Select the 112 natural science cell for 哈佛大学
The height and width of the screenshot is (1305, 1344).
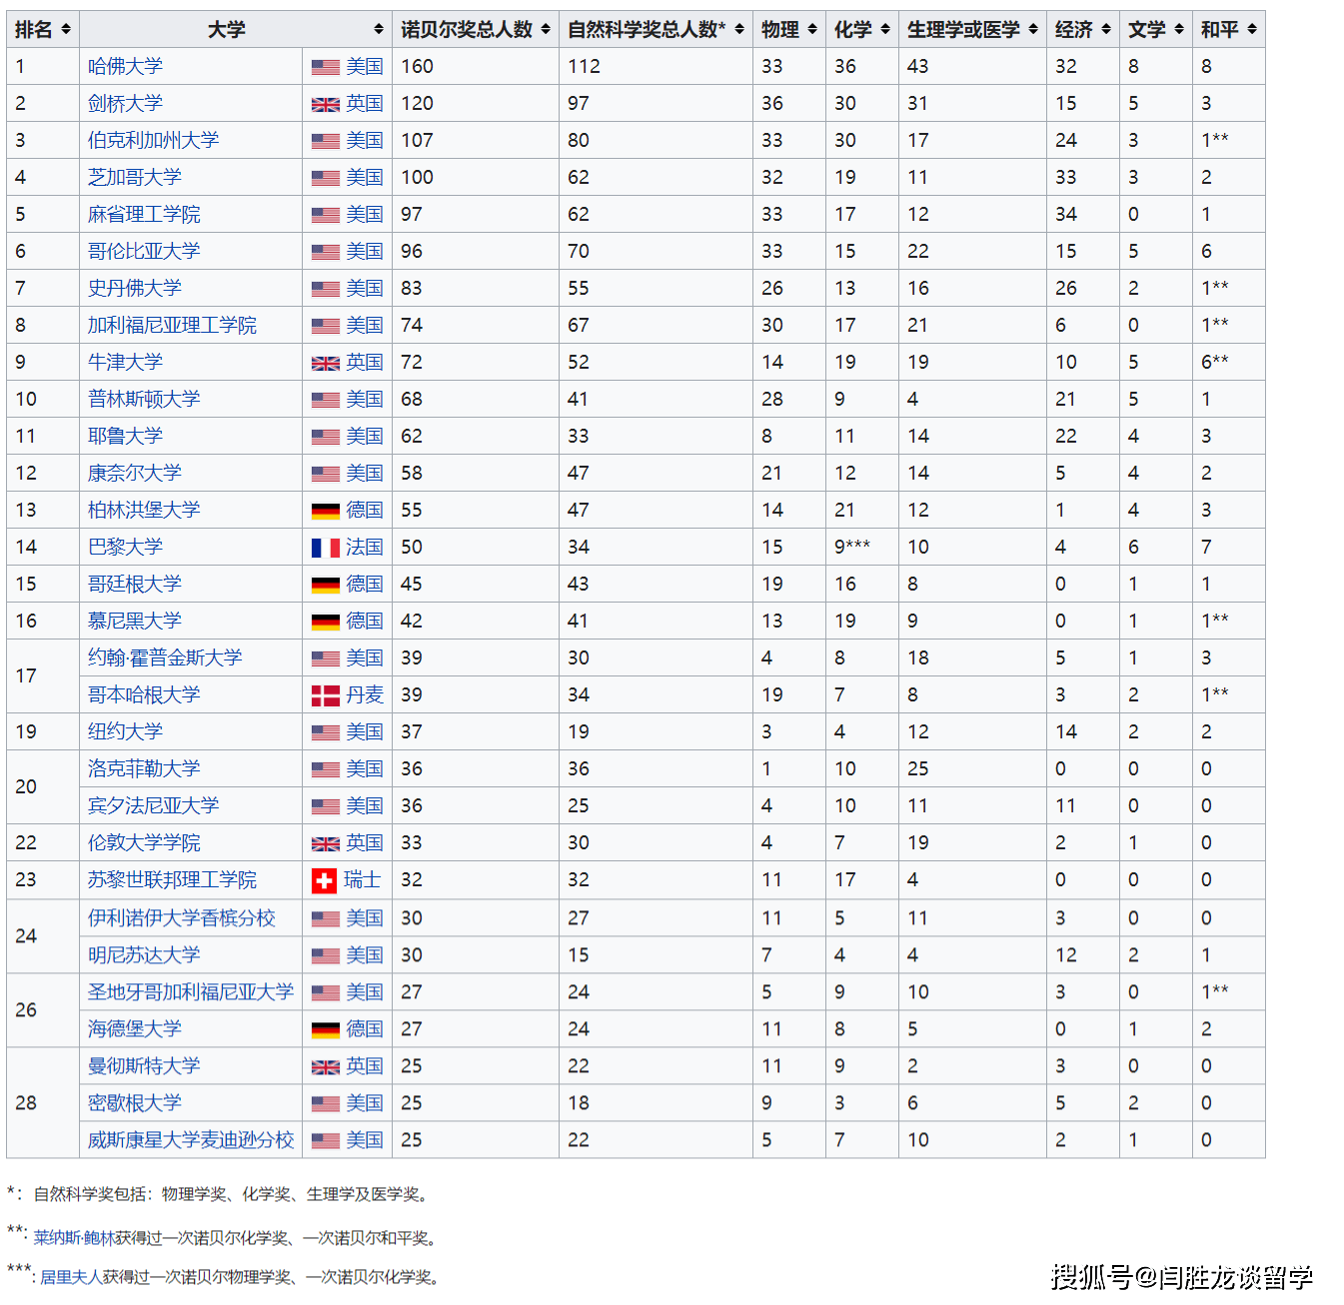pos(657,66)
